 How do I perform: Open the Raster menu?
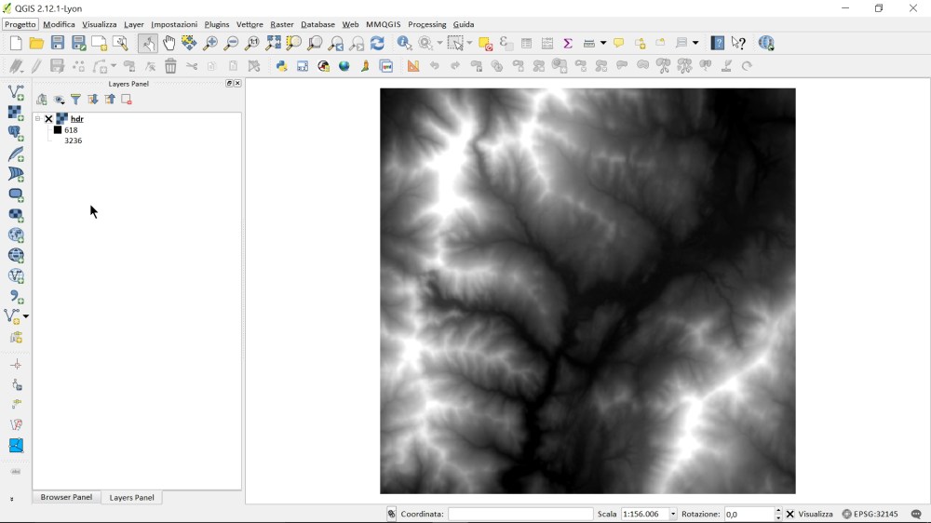coord(281,24)
